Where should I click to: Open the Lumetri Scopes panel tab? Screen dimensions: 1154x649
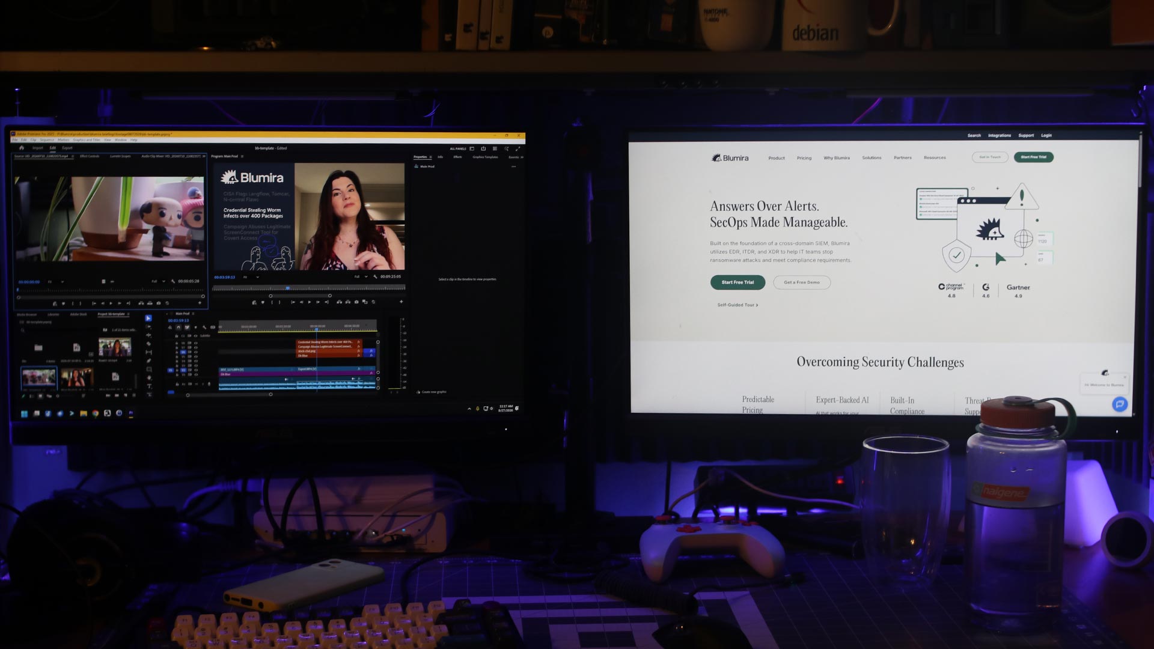[x=120, y=156]
